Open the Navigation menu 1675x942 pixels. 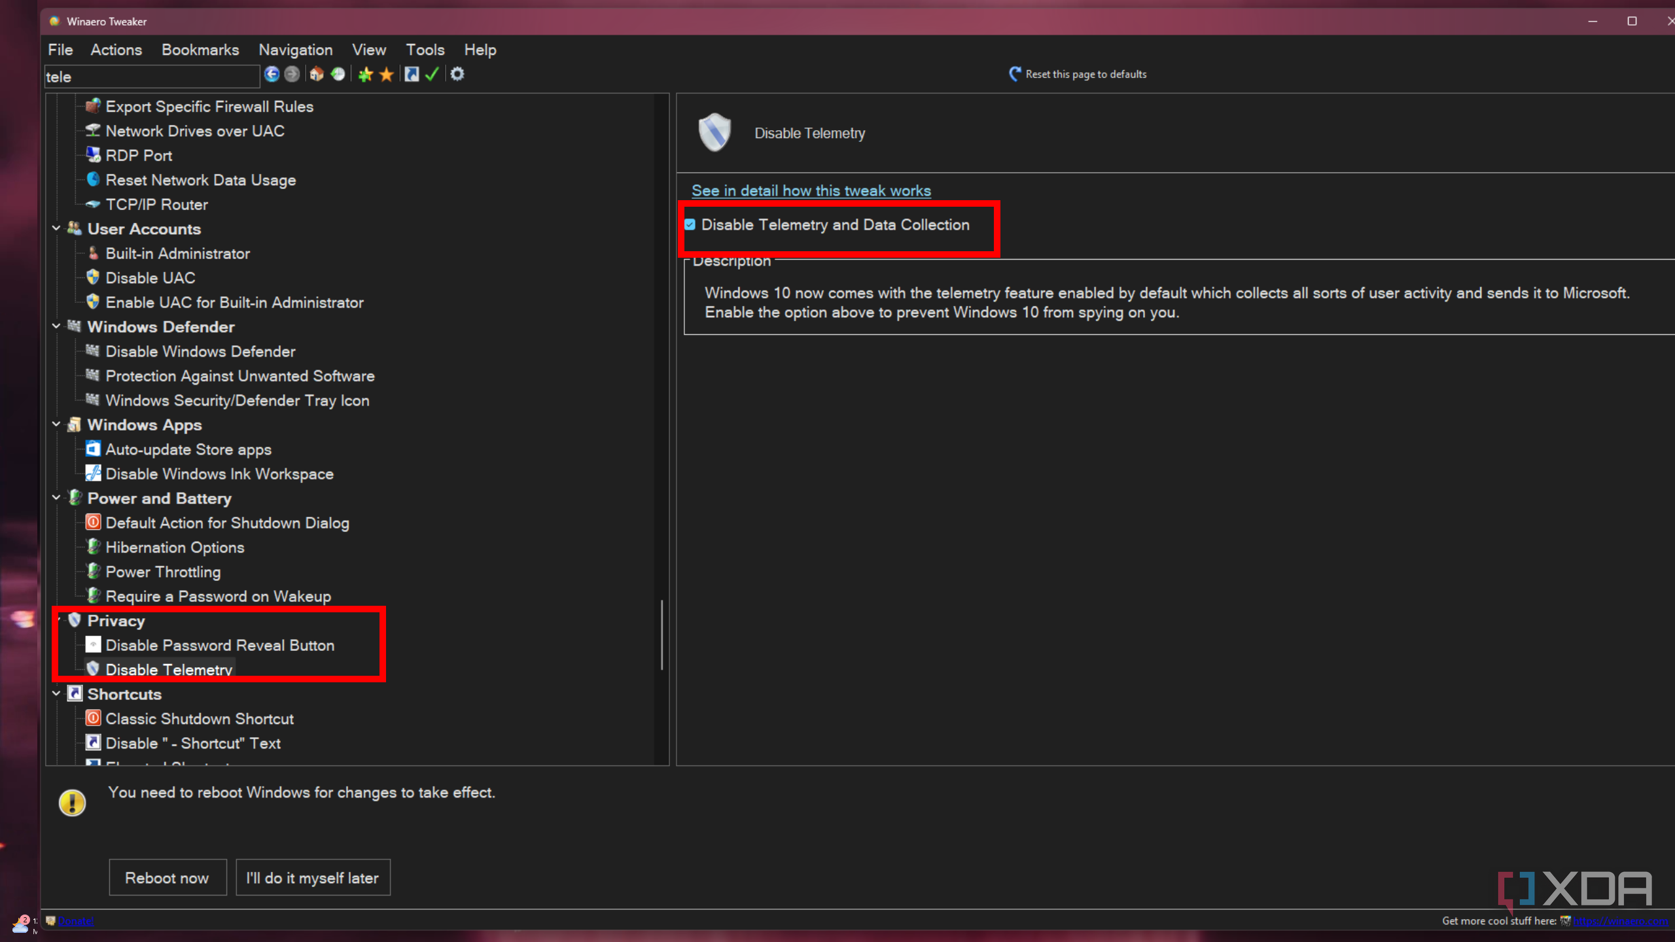(296, 50)
